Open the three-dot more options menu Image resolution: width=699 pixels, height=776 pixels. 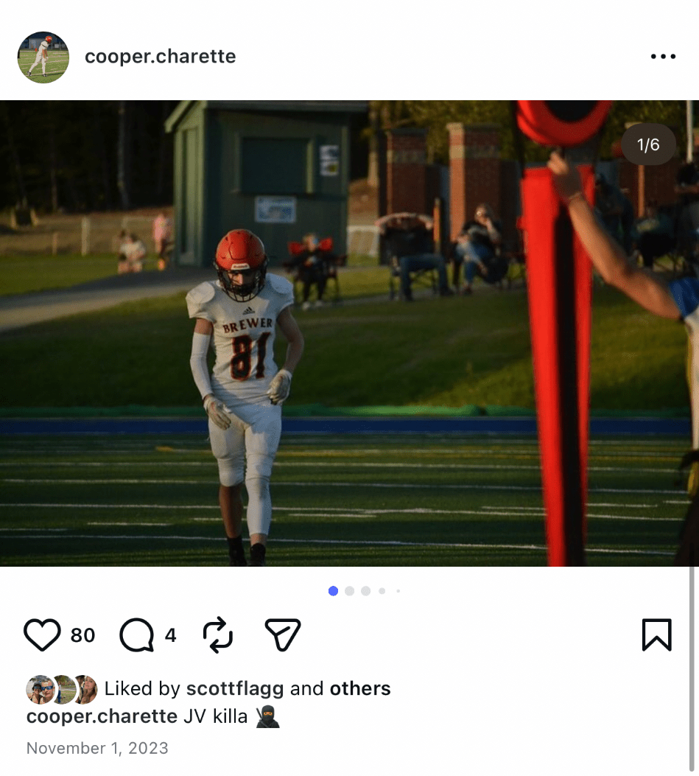pyautogui.click(x=663, y=57)
